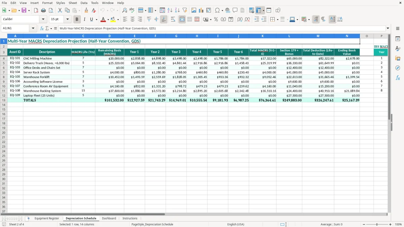The image size is (404, 227).
Task: Insert an image using toolbar icon
Action: pyautogui.click(x=194, y=10)
